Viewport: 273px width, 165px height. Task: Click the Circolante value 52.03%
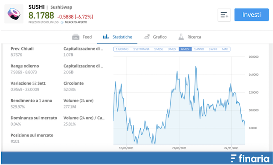click(x=70, y=89)
